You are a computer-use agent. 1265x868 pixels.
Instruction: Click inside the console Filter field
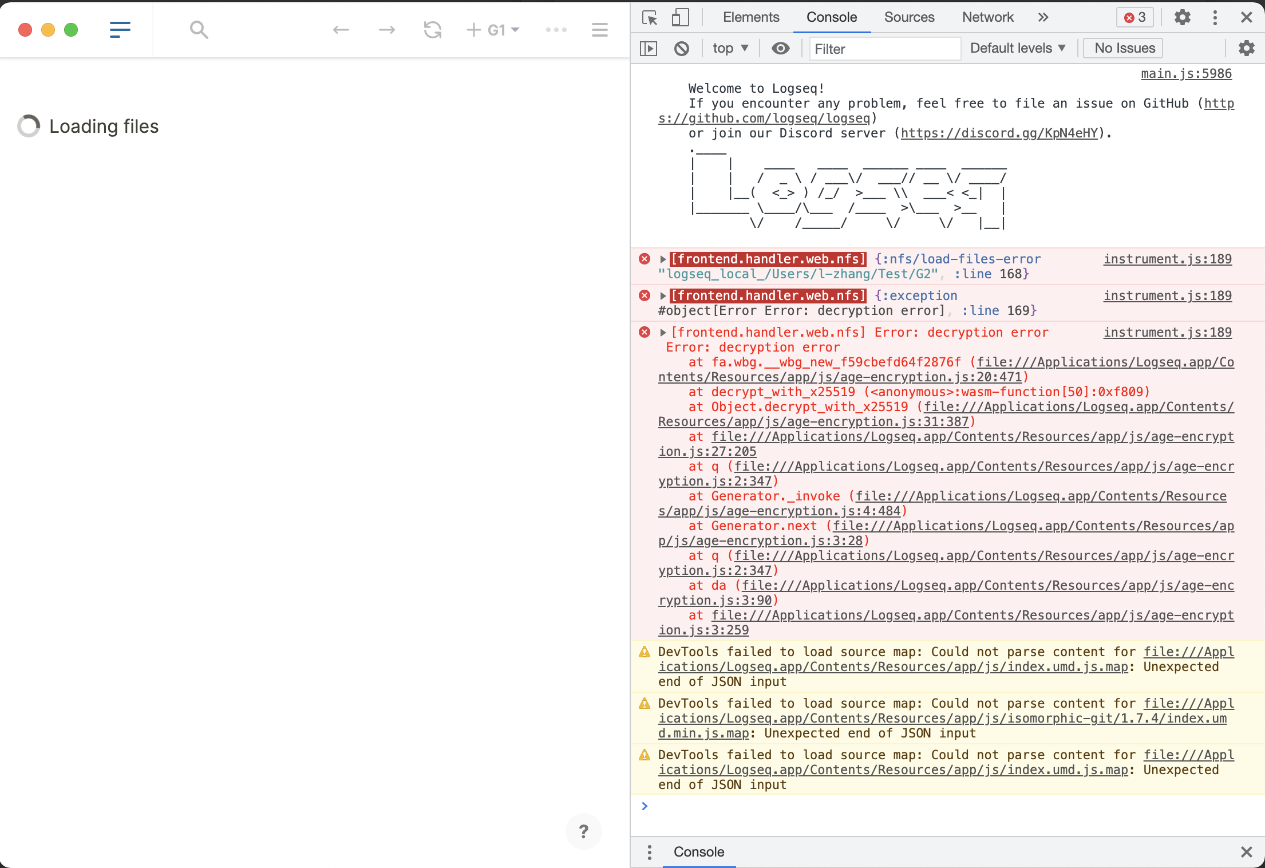point(884,49)
